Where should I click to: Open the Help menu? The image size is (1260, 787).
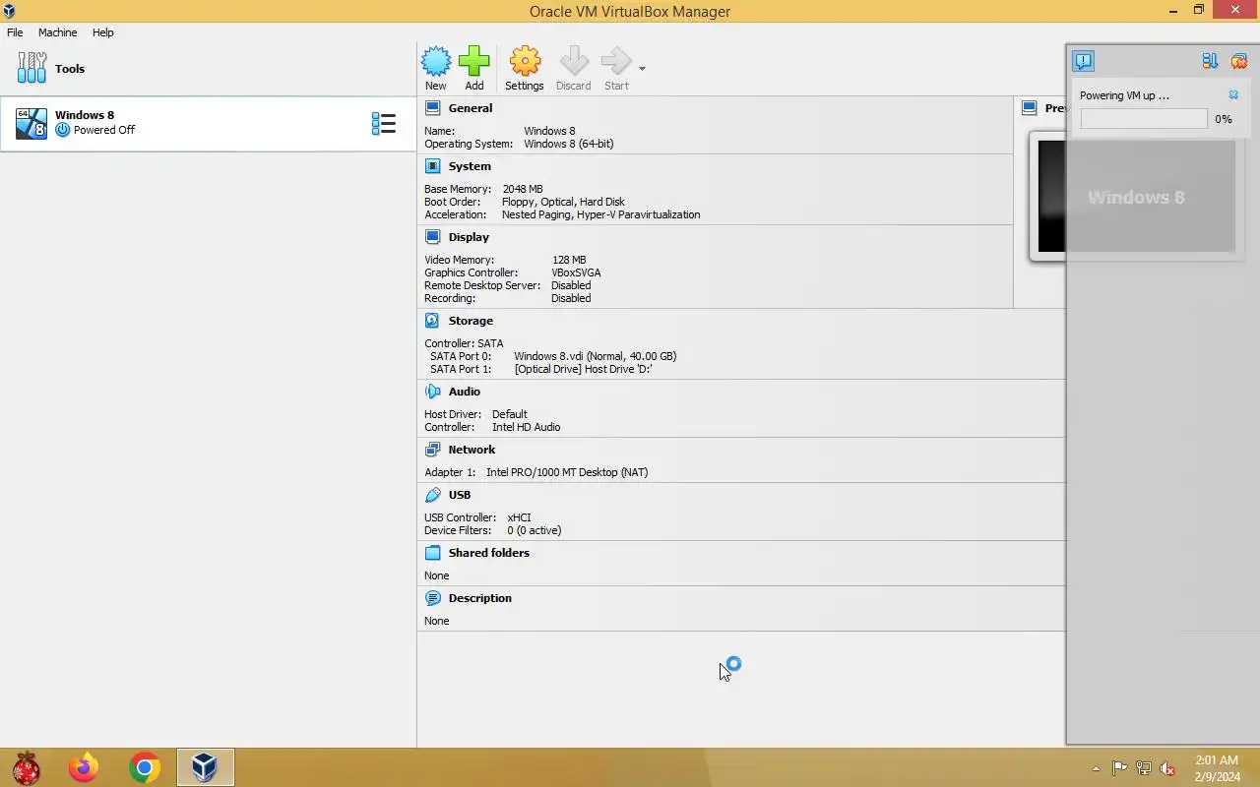pos(102,32)
